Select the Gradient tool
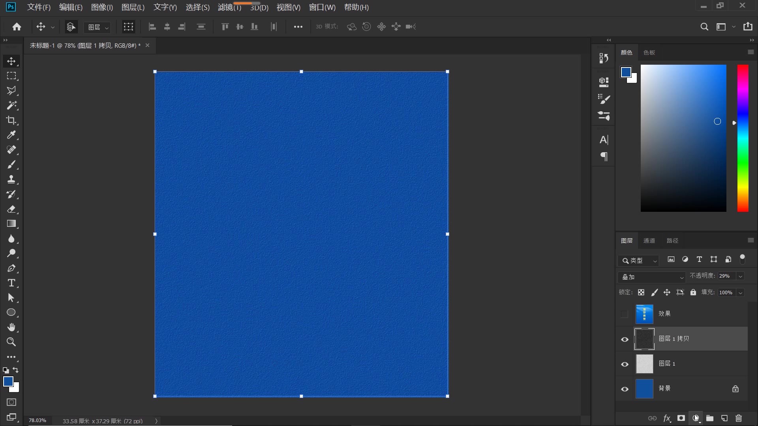The width and height of the screenshot is (758, 426). click(x=11, y=224)
